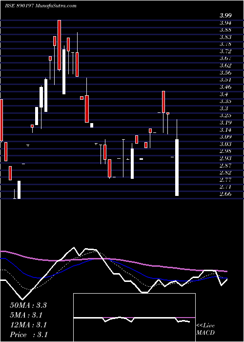The height and width of the screenshot is (342, 244).
Task: Click the 3.56 price axis label
Action: point(225,73)
